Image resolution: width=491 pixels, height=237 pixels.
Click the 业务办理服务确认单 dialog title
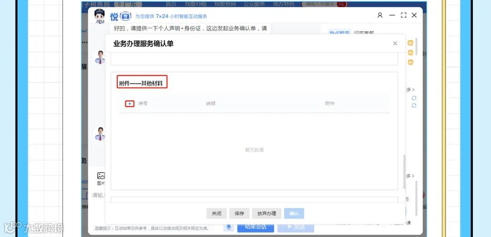coord(143,44)
